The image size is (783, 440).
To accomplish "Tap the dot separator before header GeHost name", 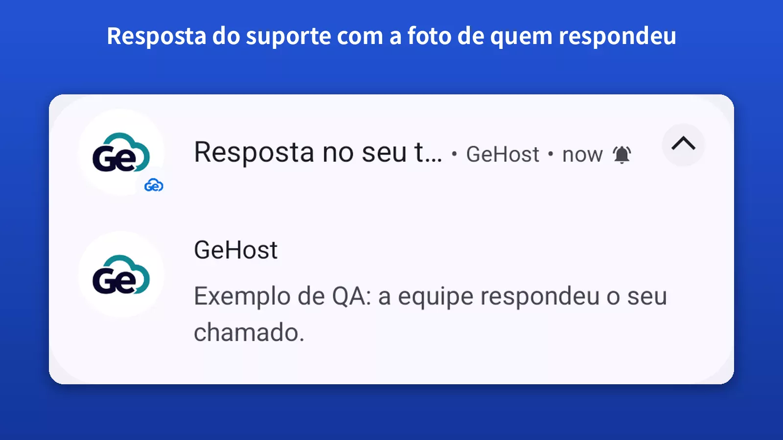I will 454,154.
